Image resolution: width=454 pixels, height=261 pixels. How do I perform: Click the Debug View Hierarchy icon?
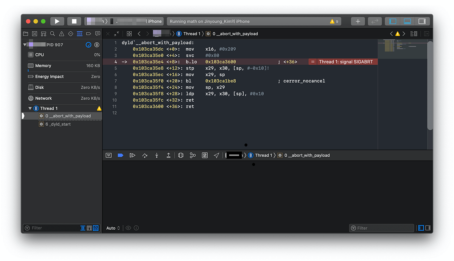click(x=180, y=155)
